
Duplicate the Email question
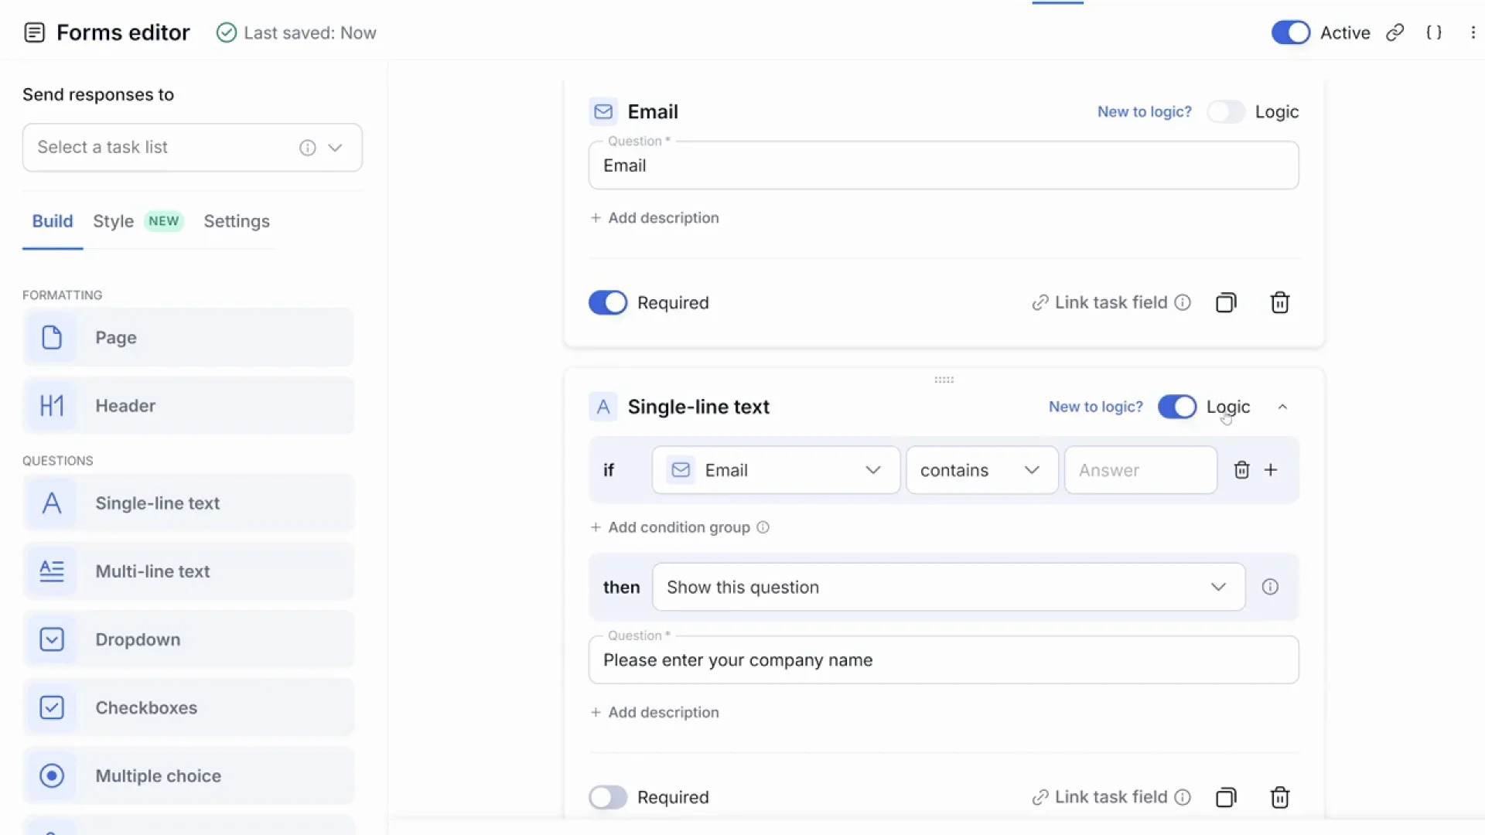coord(1226,302)
